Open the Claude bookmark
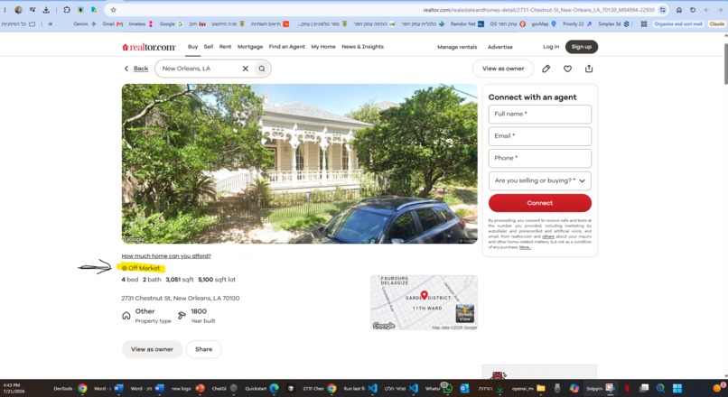The width and height of the screenshot is (728, 397). pos(717,23)
